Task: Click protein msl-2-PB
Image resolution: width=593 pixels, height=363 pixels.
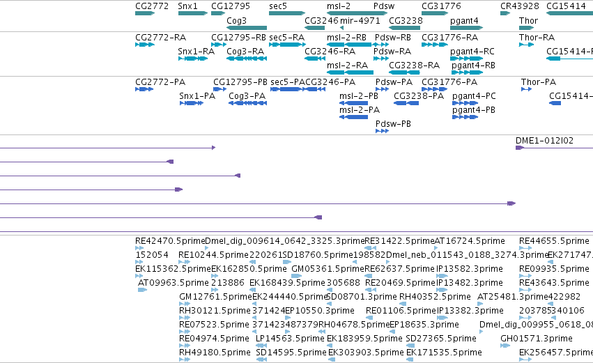Action: coord(359,96)
